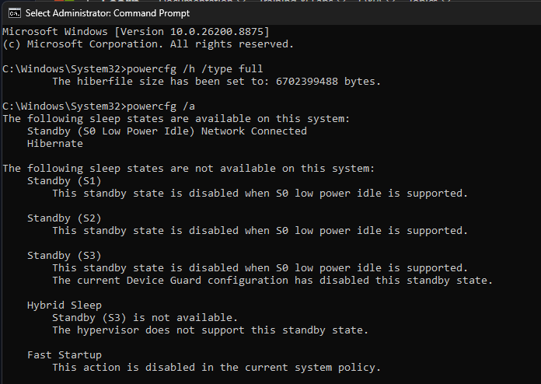This screenshot has width=541, height=384.
Task: Click the 'powercfg /h /type full' command text
Action: click(195, 69)
